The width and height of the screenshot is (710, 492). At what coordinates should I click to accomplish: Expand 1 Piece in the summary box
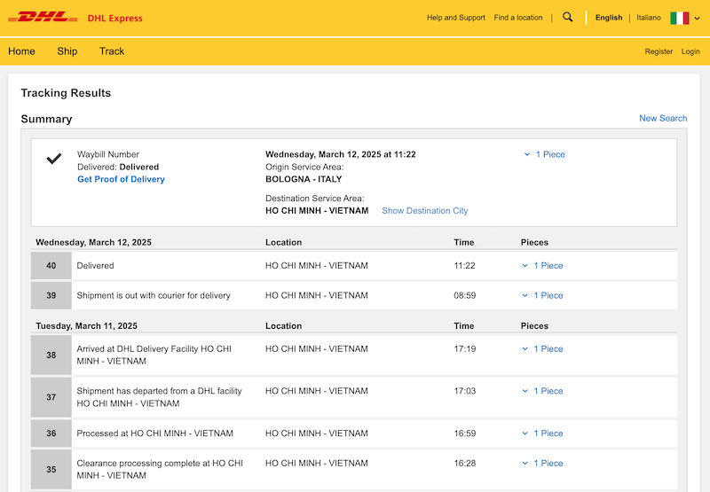545,154
